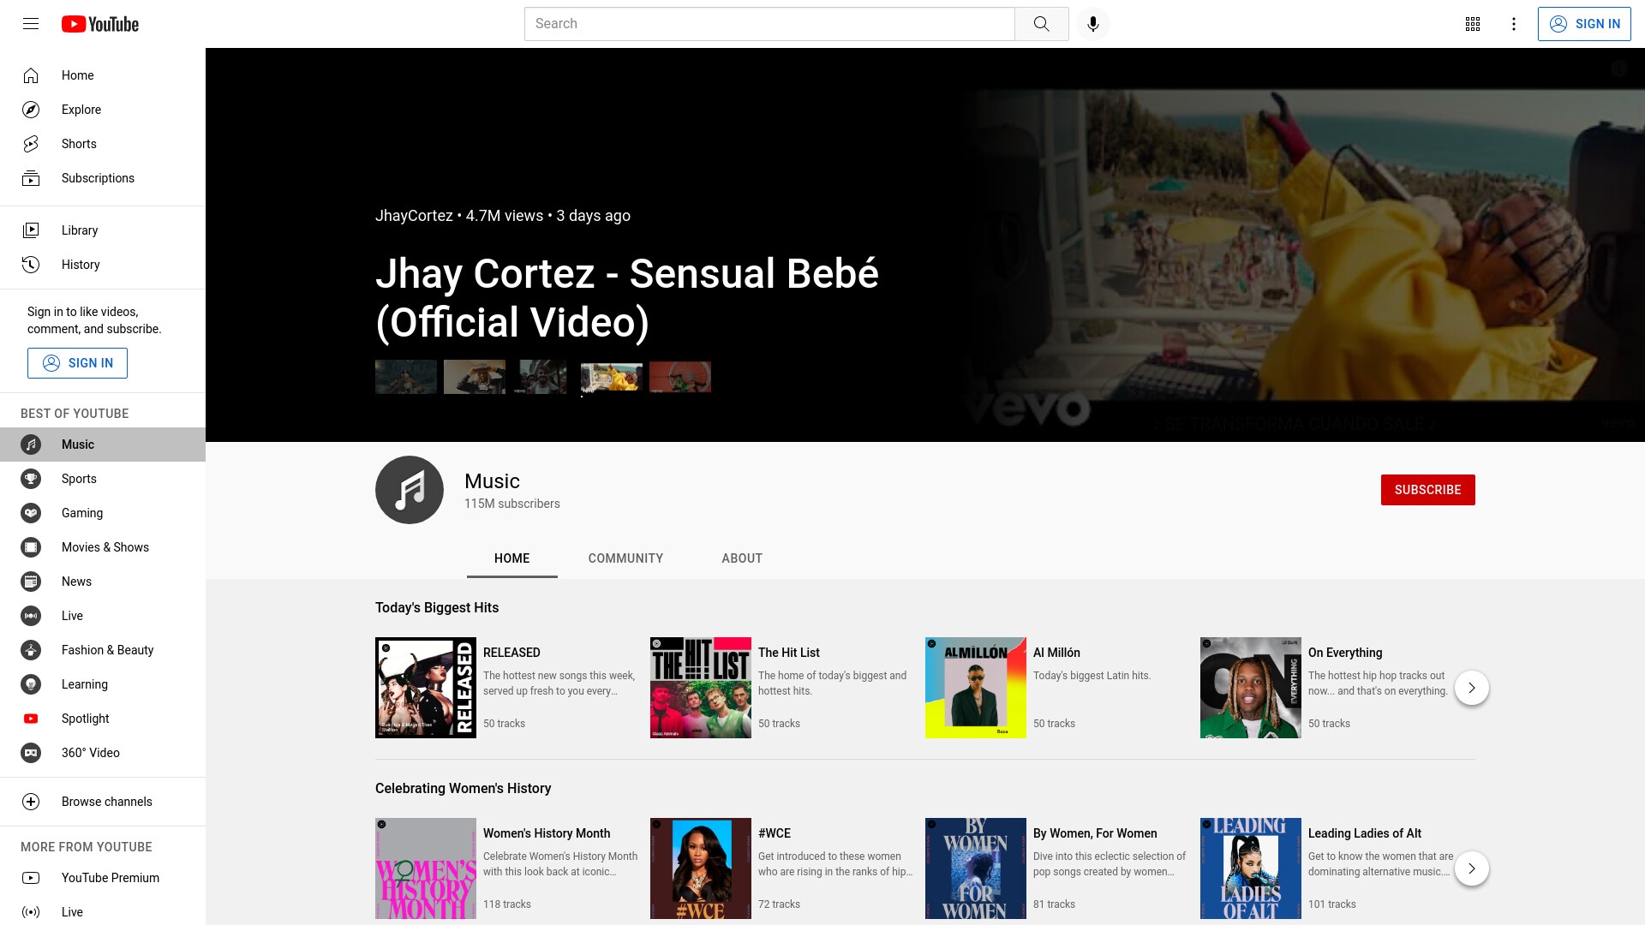Open Jhay Cortez Sensual Bebé video title
The height and width of the screenshot is (925, 1645).
click(x=627, y=298)
